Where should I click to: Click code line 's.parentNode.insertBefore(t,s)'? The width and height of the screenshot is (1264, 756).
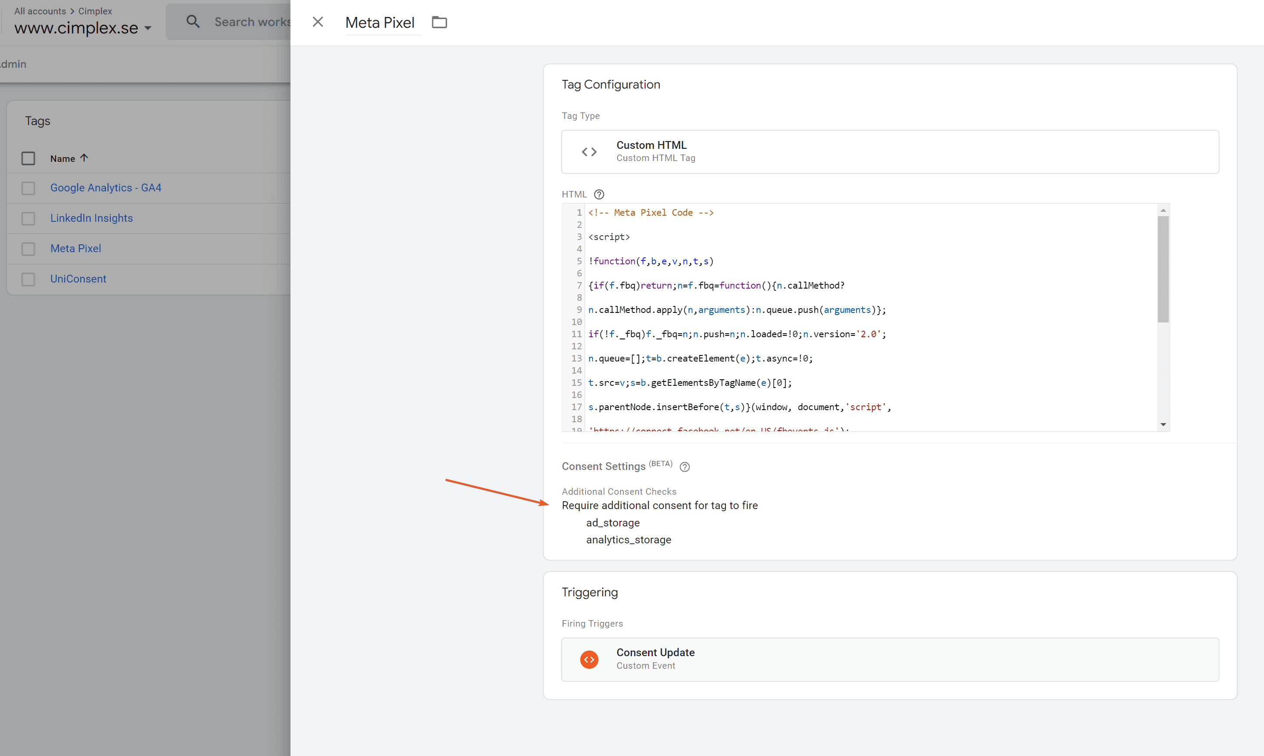[739, 408]
